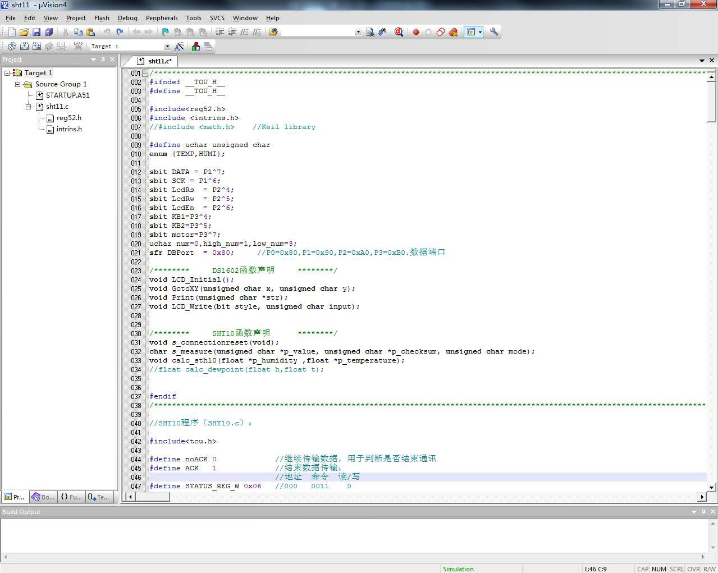The width and height of the screenshot is (718, 573).
Task: Open Manage Components colored blocks icon
Action: (x=196, y=47)
